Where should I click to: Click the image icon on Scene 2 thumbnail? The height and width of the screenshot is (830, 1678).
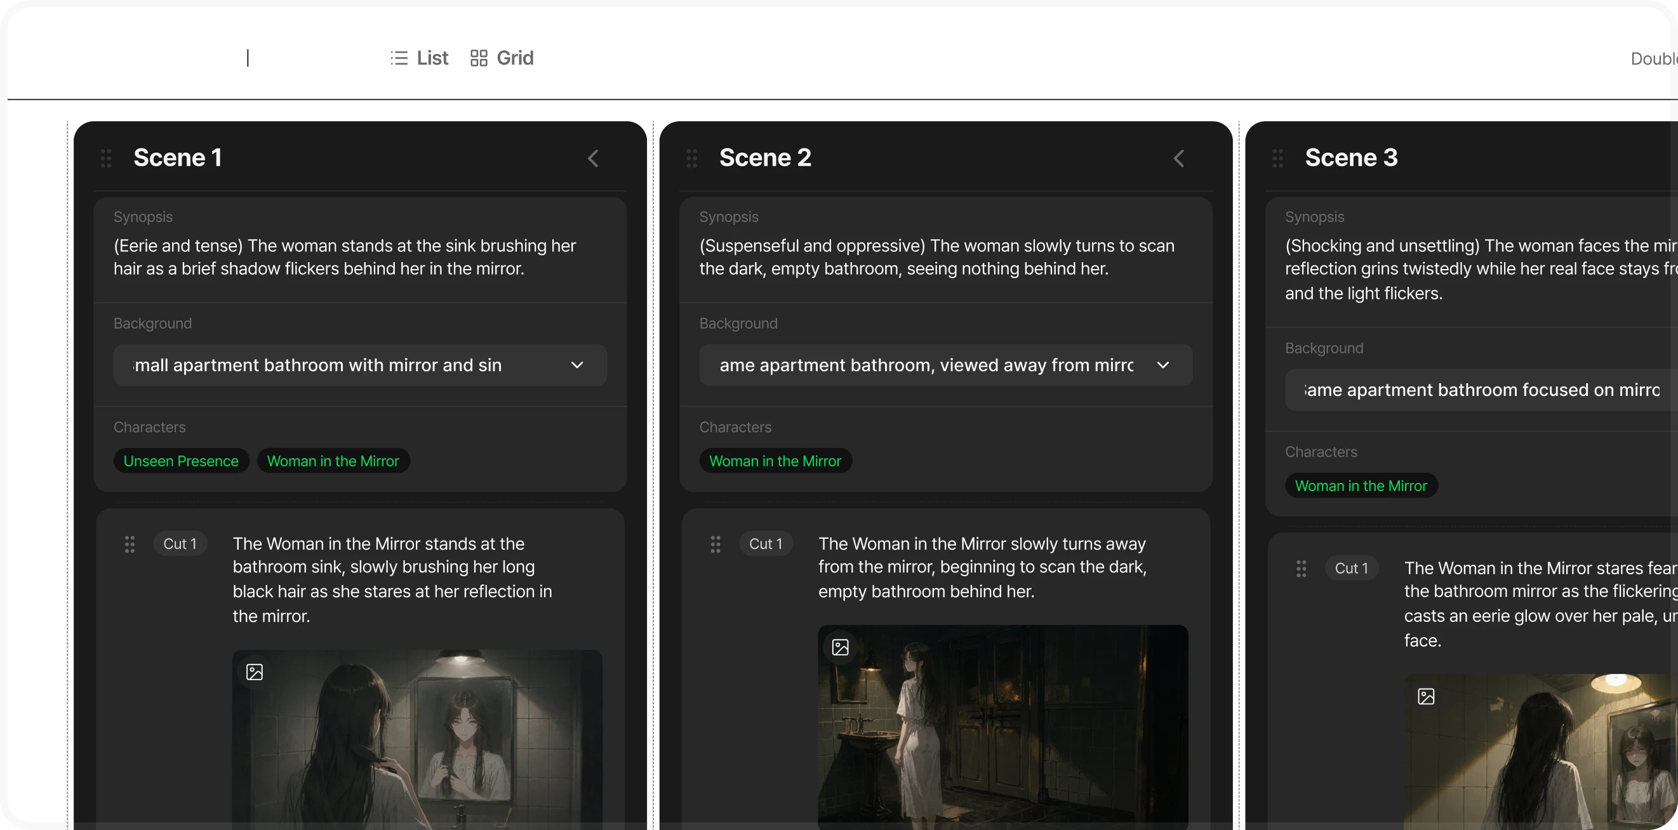point(841,647)
